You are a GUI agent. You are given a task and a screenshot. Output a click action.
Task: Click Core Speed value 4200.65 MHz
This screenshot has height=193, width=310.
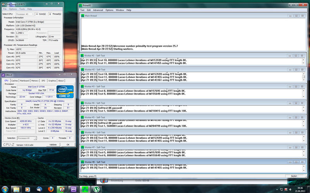click(26, 121)
